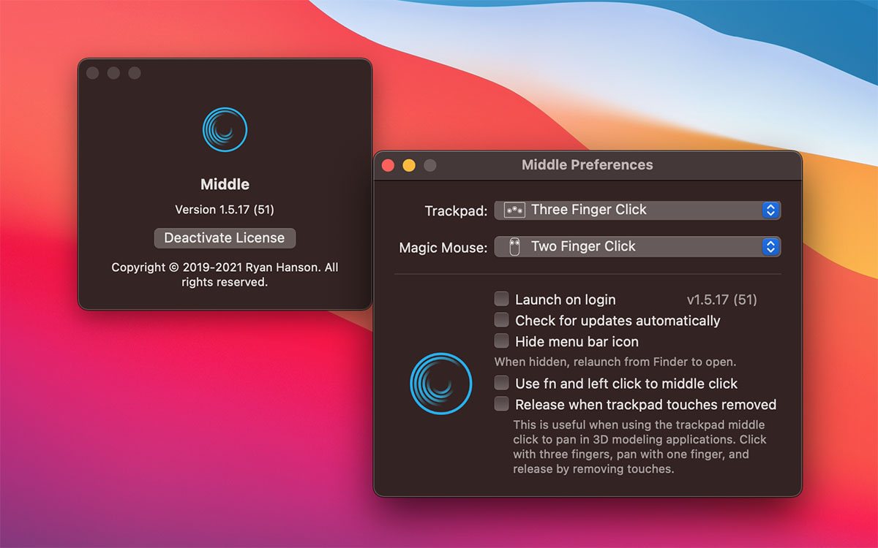Screen dimensions: 878x548
Task: Click the Middle Preferences title bar text
Action: (588, 165)
